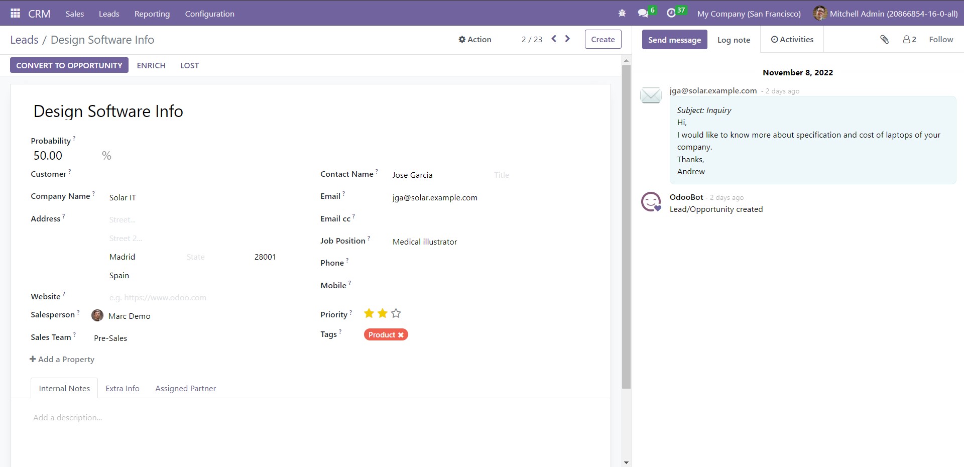Image resolution: width=964 pixels, height=467 pixels.
Task: Remove the Product tag via its x
Action: pyautogui.click(x=401, y=335)
